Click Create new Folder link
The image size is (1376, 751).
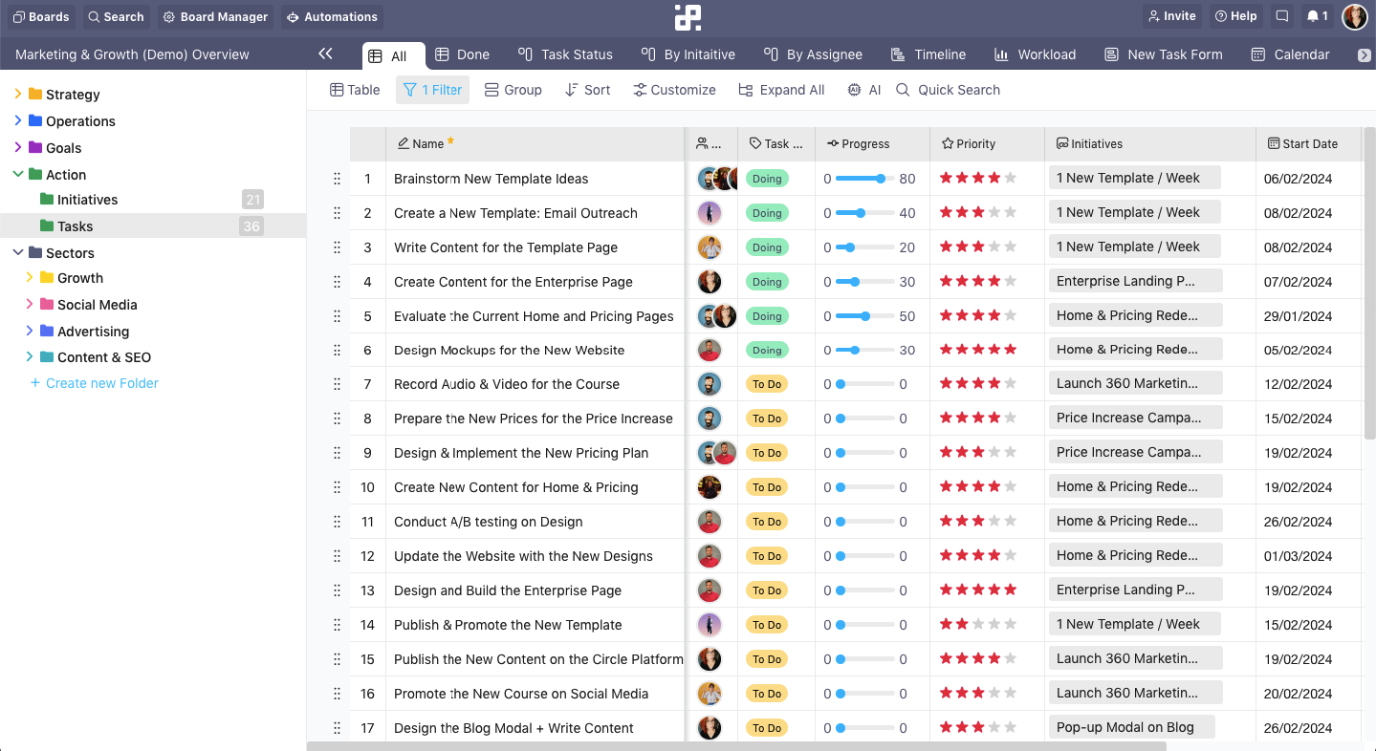tap(93, 382)
